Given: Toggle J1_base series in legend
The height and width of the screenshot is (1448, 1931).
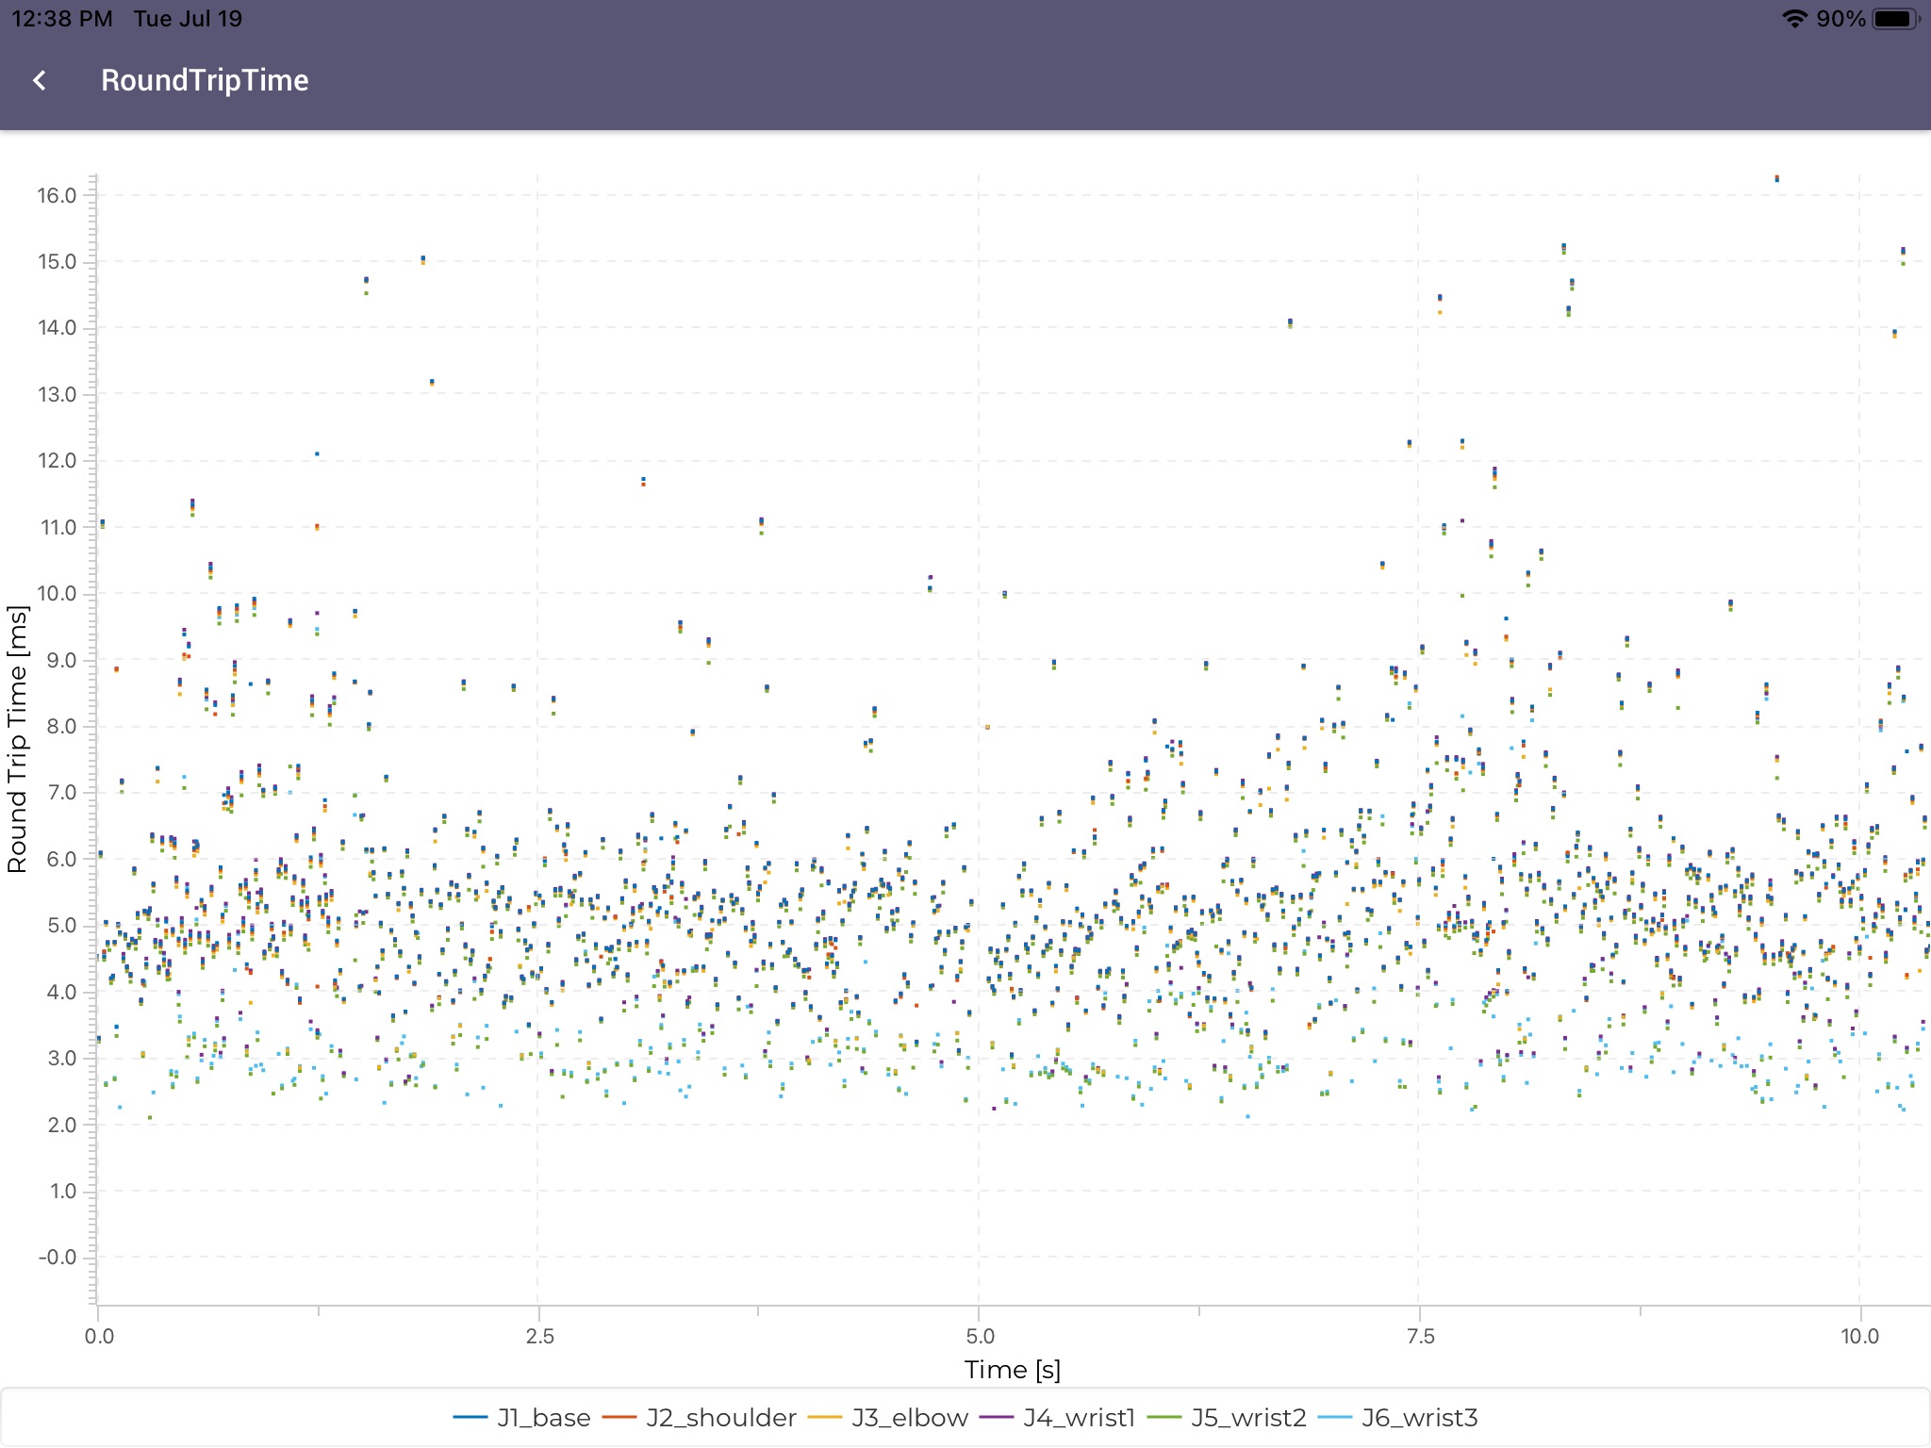Looking at the screenshot, I should click(521, 1418).
